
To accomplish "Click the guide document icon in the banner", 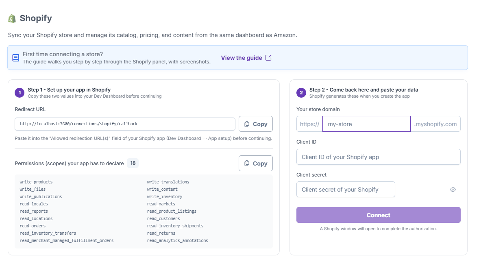I will (x=15, y=58).
